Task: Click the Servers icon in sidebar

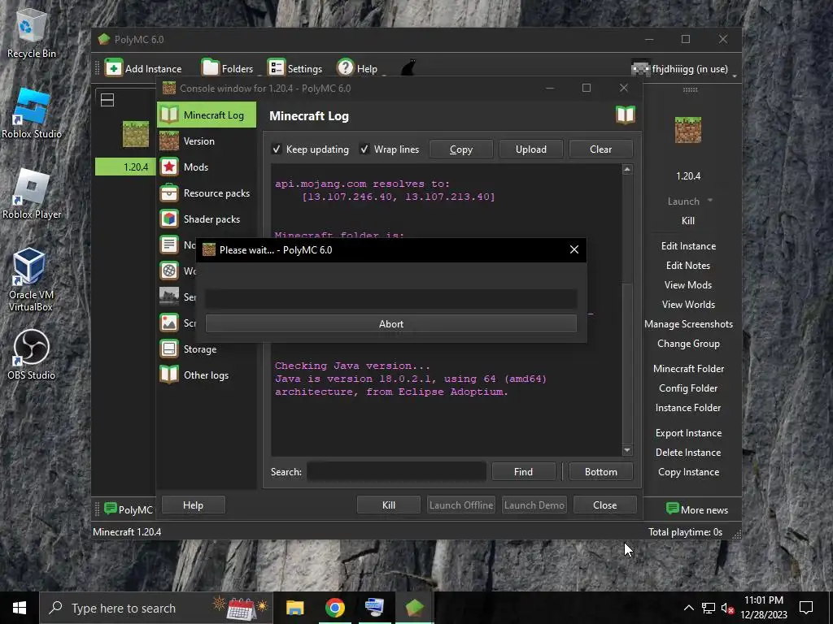Action: click(x=169, y=297)
